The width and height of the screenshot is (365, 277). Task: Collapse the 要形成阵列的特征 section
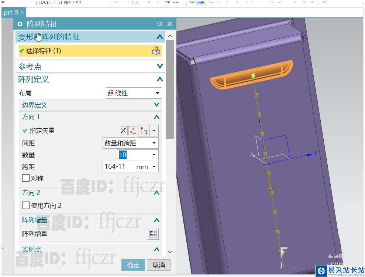(160, 37)
